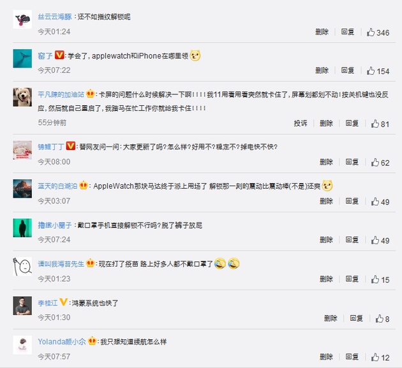Like 李桂江's comment with 8 likes

(x=380, y=318)
